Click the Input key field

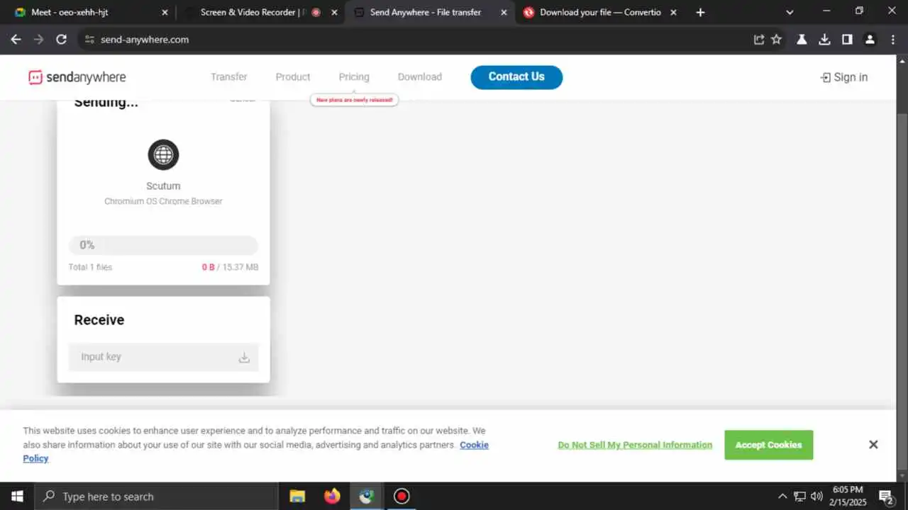163,357
